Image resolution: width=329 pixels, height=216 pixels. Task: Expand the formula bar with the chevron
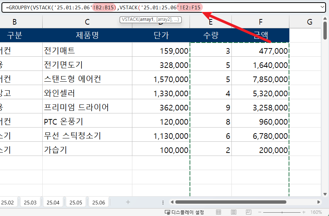[x=322, y=7]
